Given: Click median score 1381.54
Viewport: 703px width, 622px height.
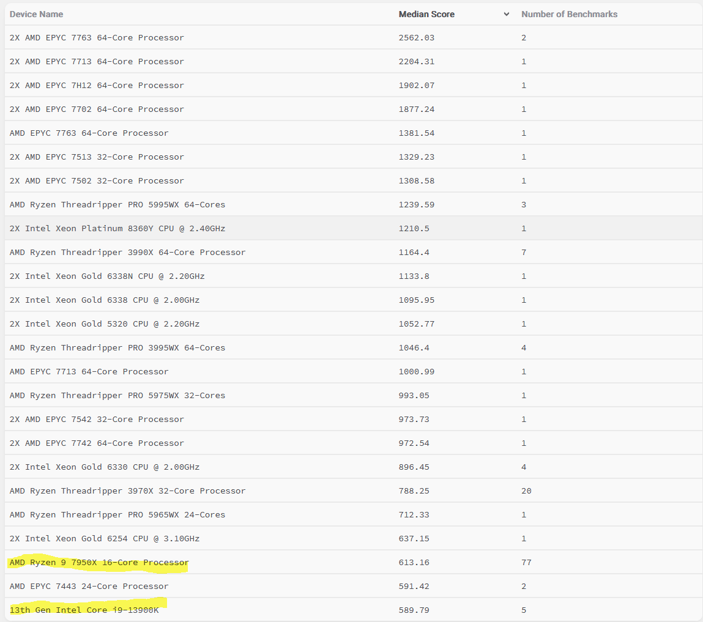Looking at the screenshot, I should (417, 133).
